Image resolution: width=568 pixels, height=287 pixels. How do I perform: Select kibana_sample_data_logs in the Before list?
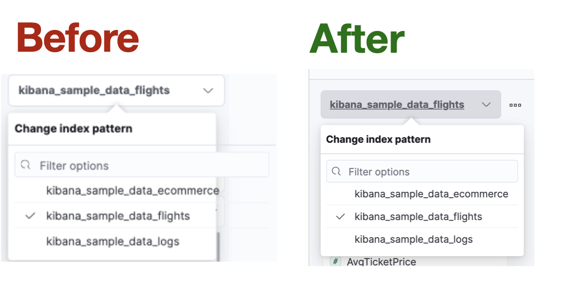(113, 241)
